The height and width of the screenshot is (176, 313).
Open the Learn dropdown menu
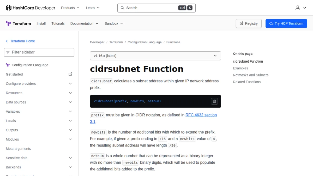pyautogui.click(x=93, y=8)
